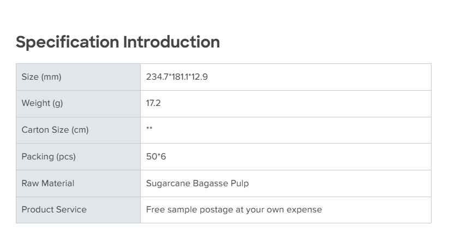
Task: Click the word Sugarcane in the table
Action: (x=168, y=183)
